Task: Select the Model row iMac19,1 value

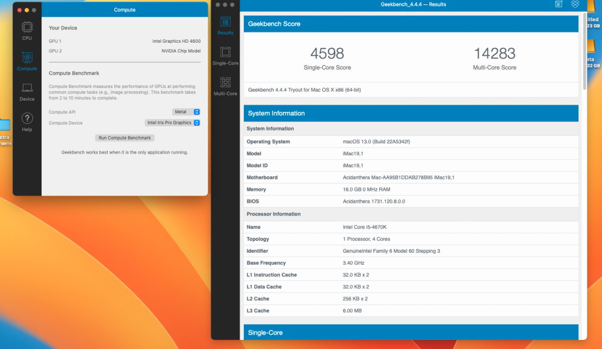Action: click(x=353, y=153)
